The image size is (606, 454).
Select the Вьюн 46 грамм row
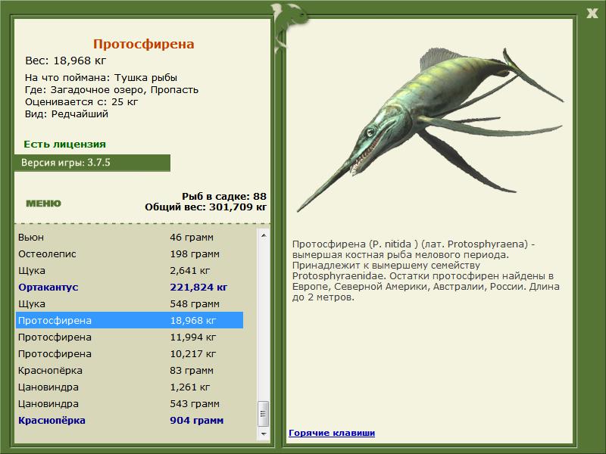[x=130, y=237]
